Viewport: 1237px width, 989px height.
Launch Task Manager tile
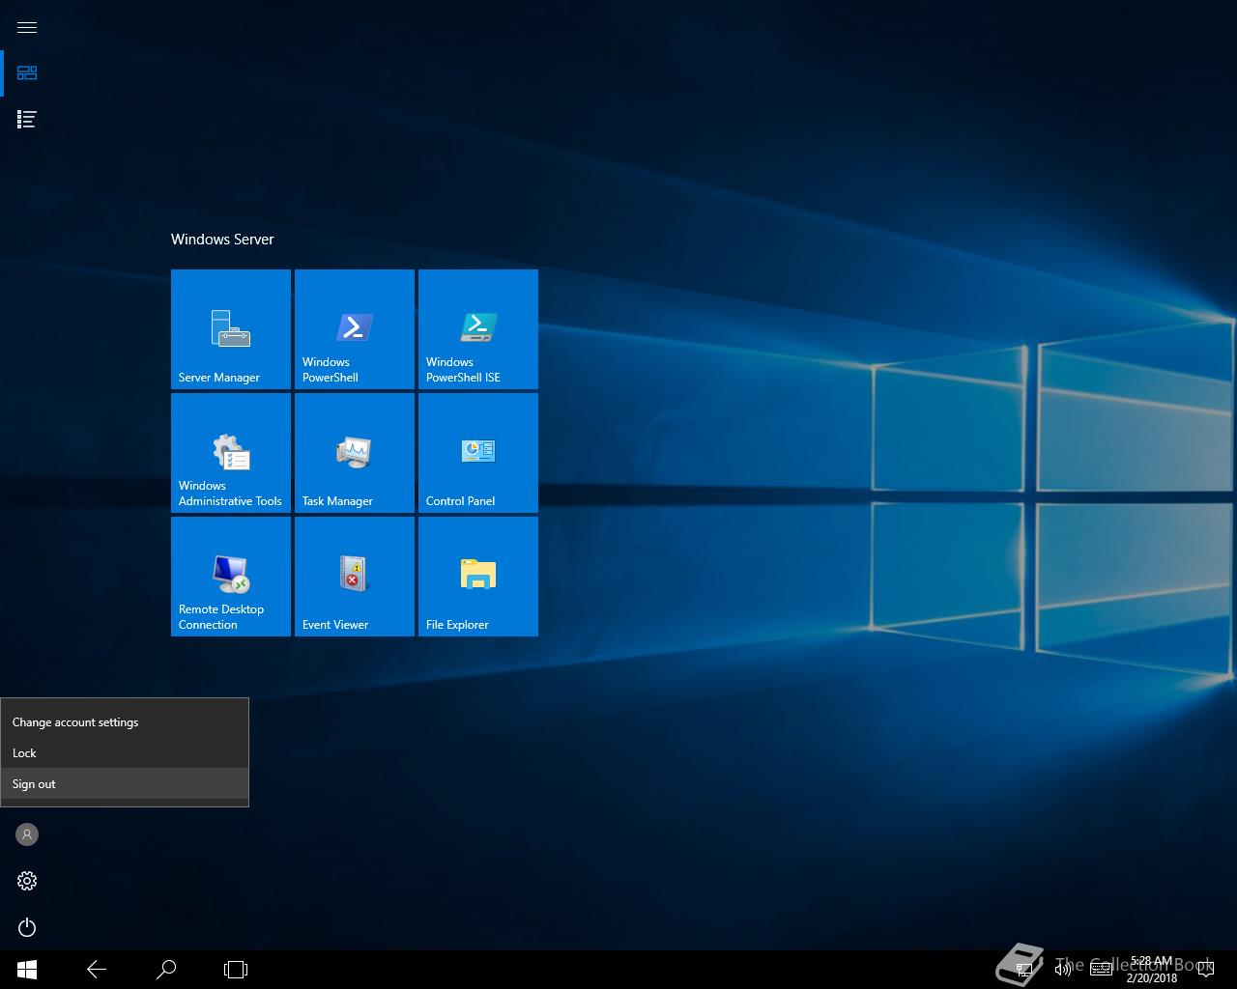pos(354,453)
